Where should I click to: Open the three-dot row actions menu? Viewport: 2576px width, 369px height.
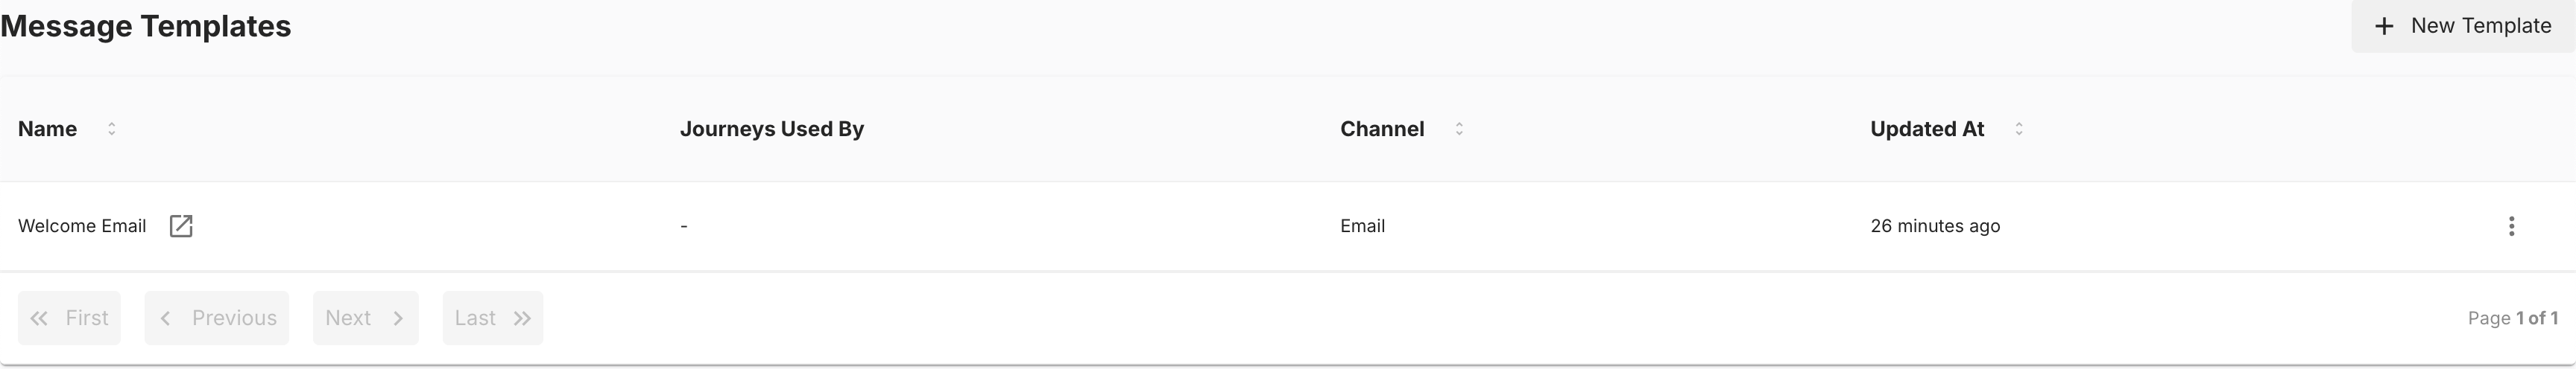(2511, 226)
